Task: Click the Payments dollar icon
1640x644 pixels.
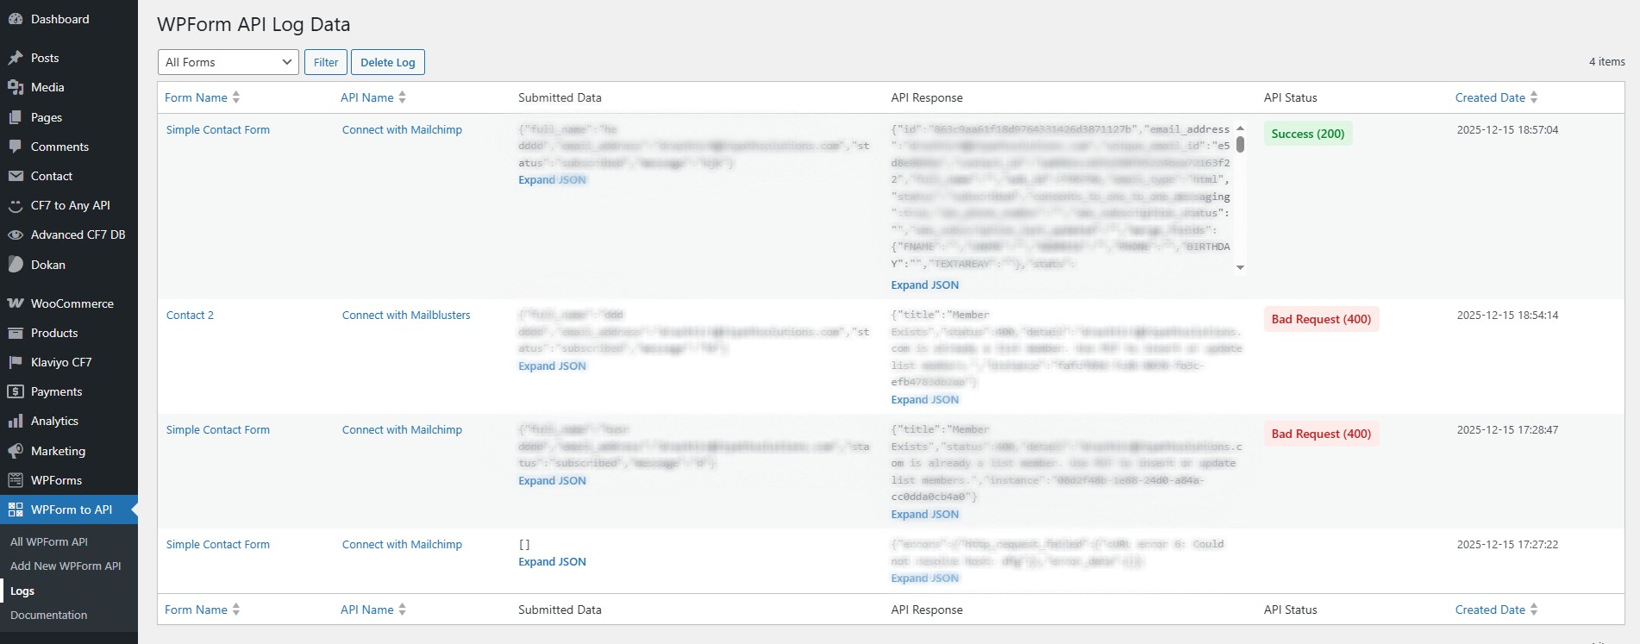Action: 16,391
